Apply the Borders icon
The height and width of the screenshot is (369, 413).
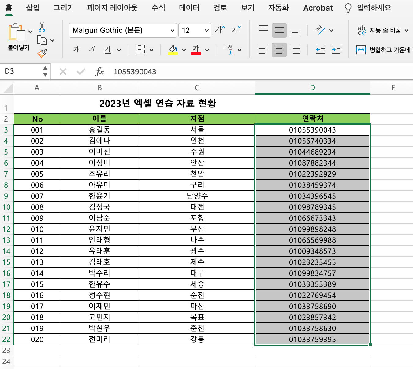coord(140,50)
